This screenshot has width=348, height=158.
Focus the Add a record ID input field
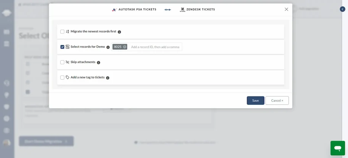(155, 47)
